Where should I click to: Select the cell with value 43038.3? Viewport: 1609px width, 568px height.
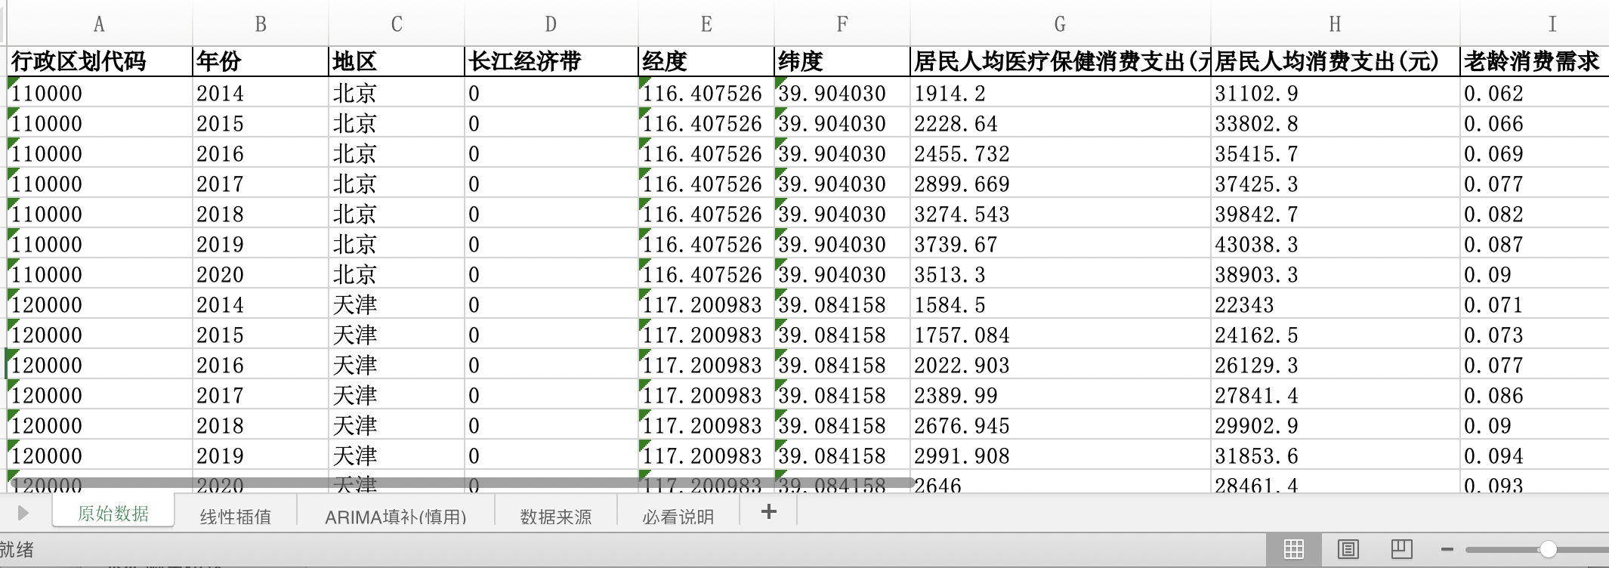1336,244
